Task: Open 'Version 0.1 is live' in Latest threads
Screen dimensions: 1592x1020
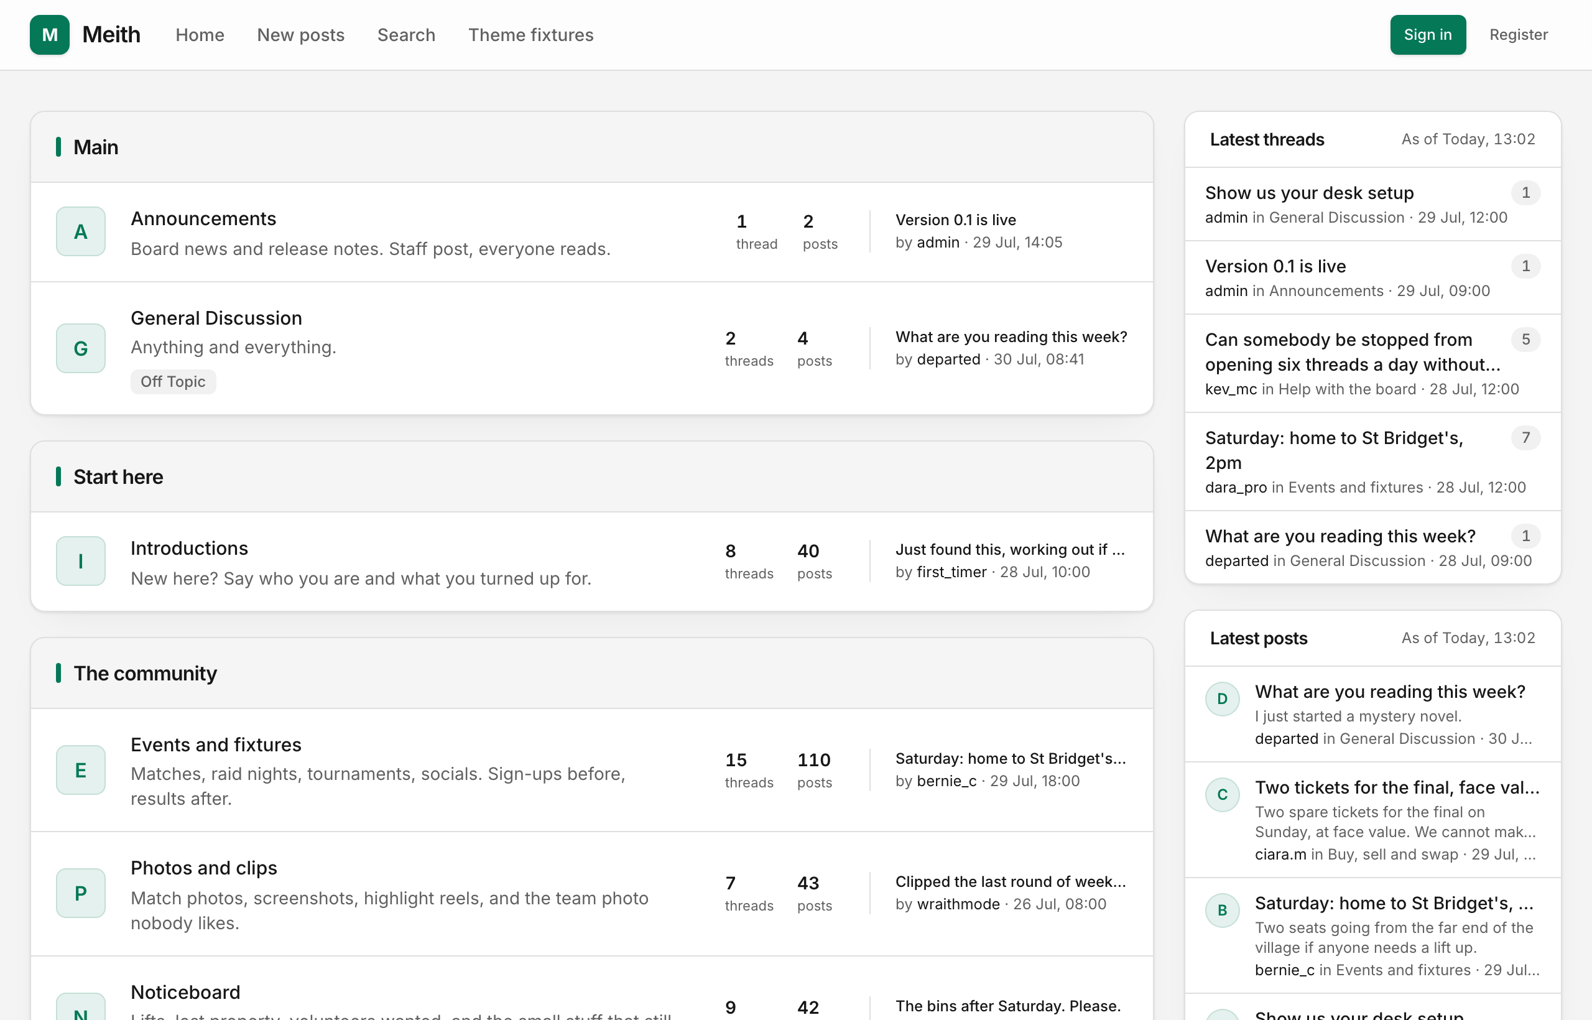Action: click(1275, 266)
